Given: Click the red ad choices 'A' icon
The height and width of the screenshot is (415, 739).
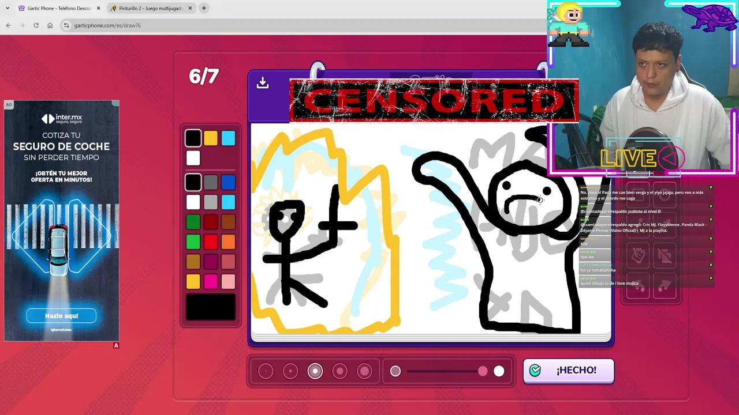Looking at the screenshot, I should [116, 345].
